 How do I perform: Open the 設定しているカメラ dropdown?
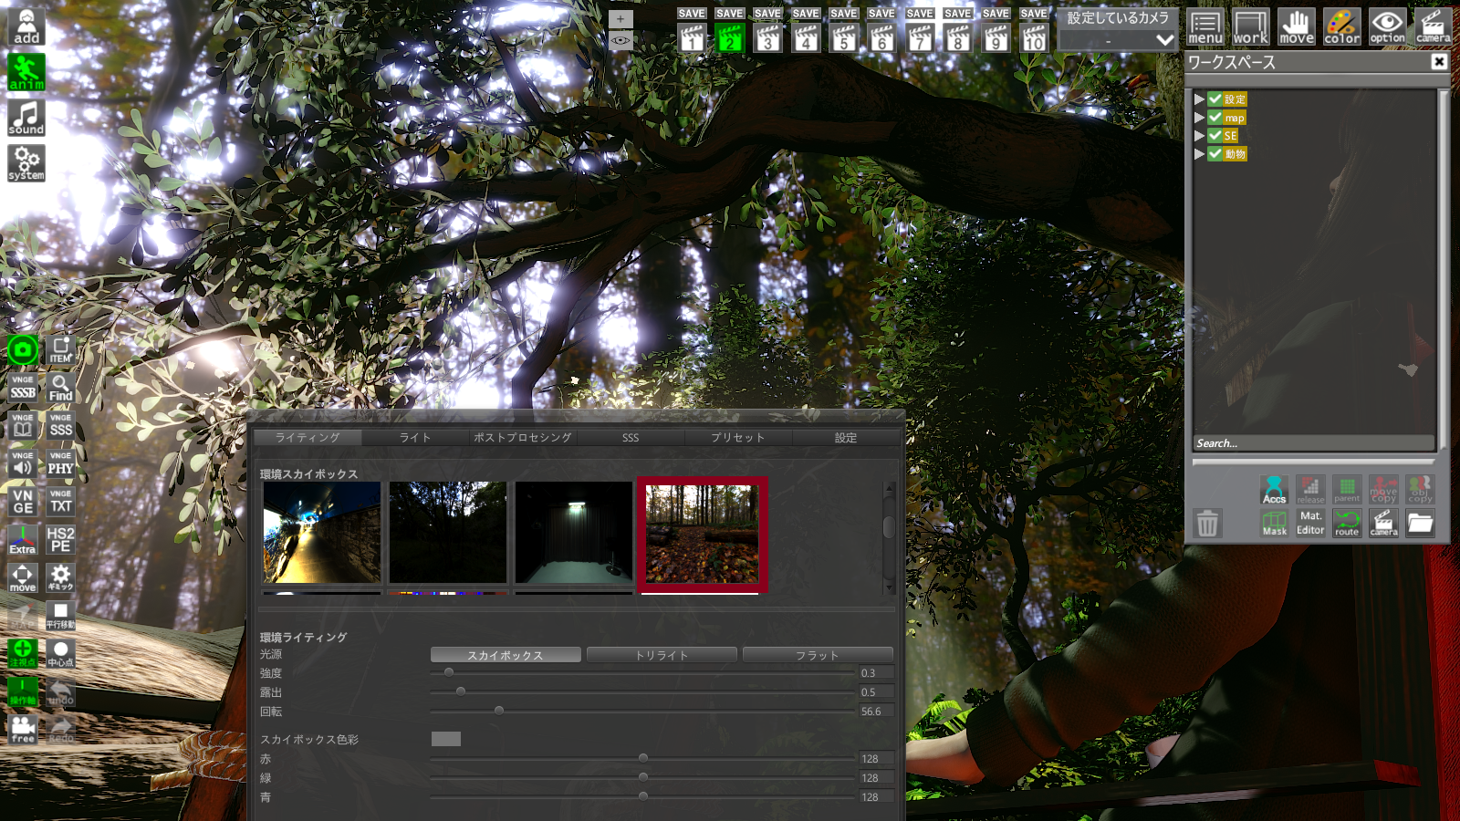click(x=1118, y=40)
